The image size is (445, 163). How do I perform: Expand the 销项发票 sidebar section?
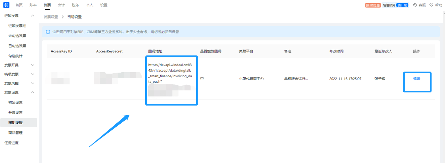click(x=33, y=74)
